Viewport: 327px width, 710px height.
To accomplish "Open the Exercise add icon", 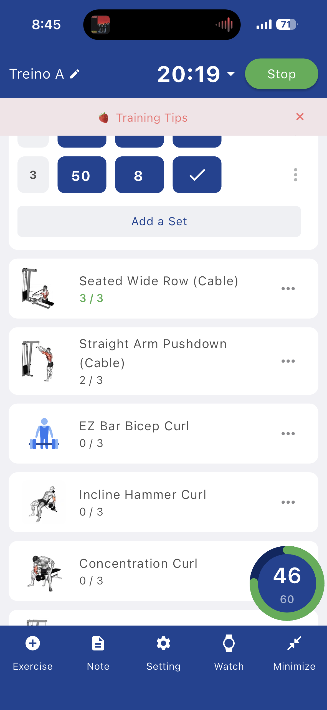I will click(33, 643).
